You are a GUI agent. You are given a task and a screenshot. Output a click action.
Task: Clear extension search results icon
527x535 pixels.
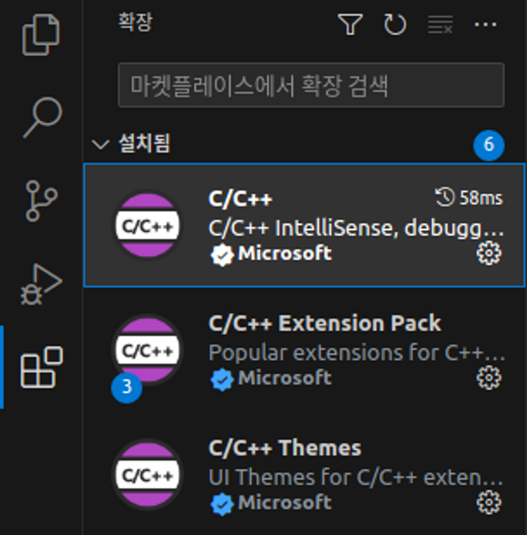(440, 24)
